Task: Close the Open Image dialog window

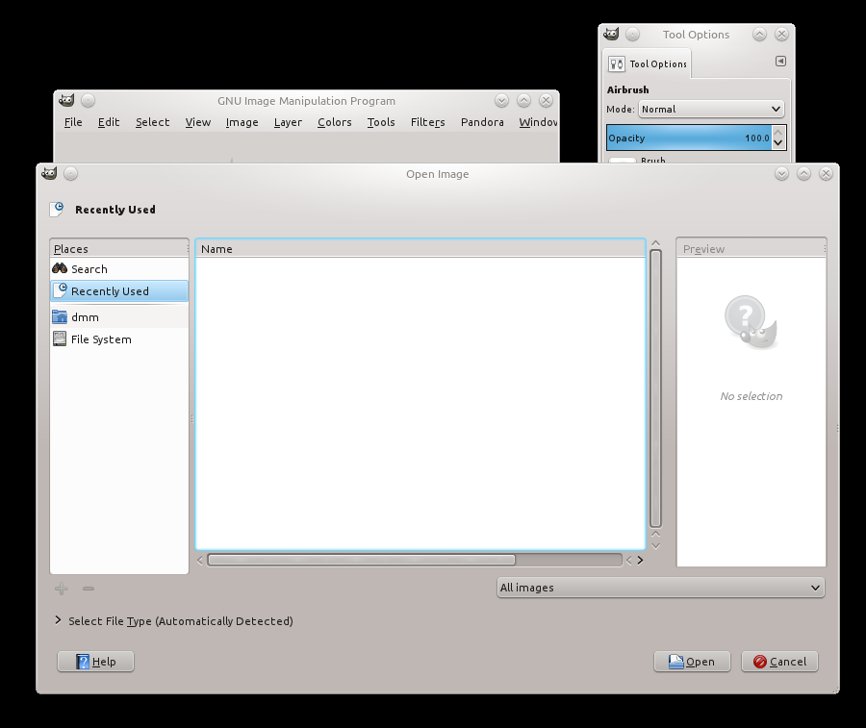Action: coord(826,173)
